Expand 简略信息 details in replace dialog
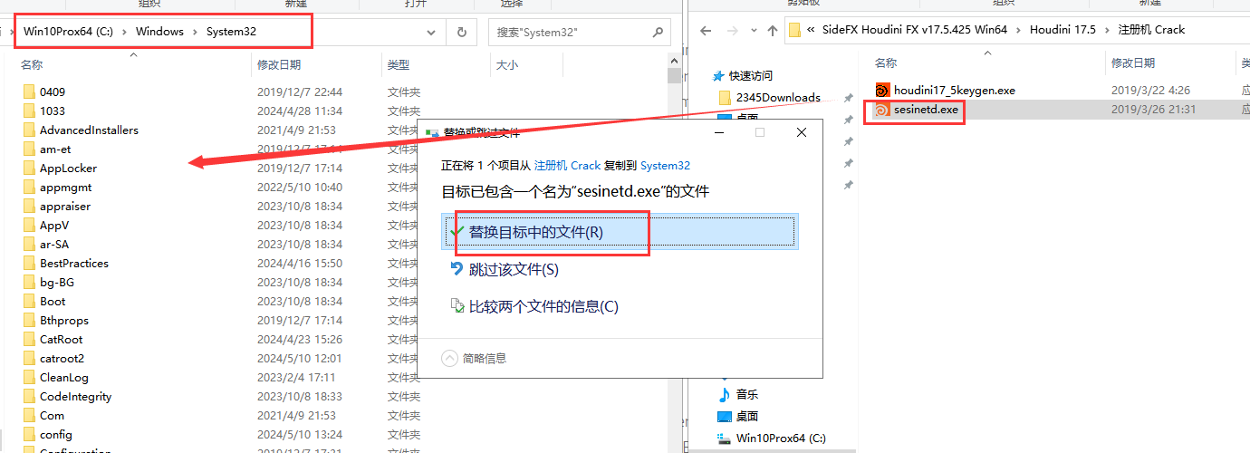Screen dimensions: 1250x453 450,358
